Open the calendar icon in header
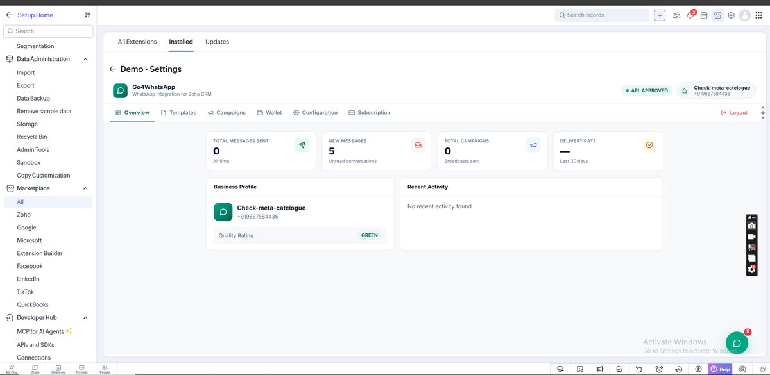 tap(704, 15)
